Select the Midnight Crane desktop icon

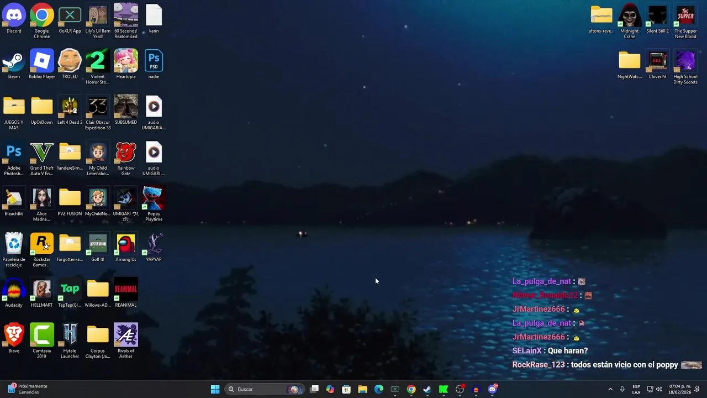click(x=630, y=21)
